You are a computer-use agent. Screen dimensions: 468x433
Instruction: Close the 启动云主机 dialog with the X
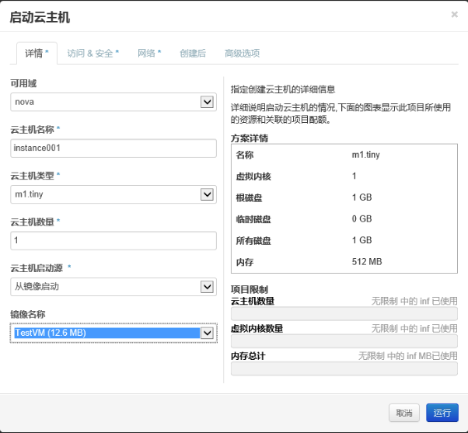click(454, 15)
